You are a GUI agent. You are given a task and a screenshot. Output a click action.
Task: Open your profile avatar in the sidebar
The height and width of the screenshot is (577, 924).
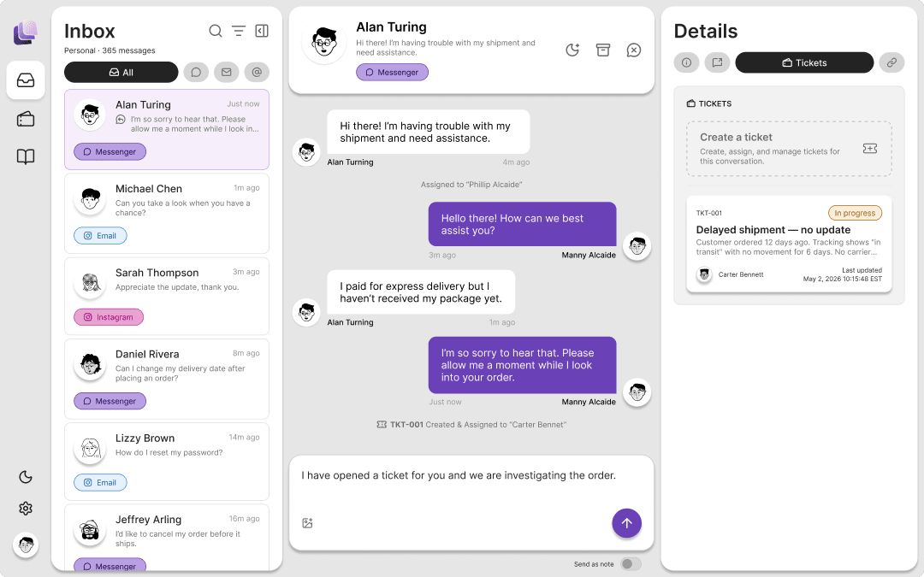(x=26, y=545)
